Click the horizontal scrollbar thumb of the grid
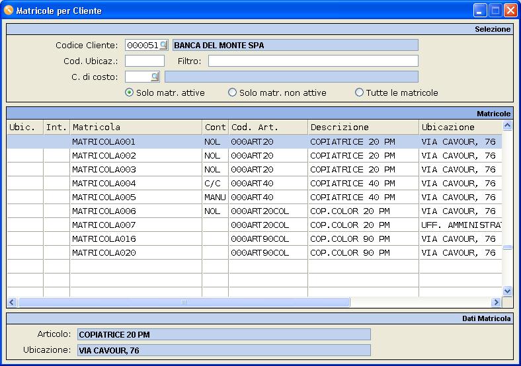This screenshot has height=366, width=521. pyautogui.click(x=184, y=302)
